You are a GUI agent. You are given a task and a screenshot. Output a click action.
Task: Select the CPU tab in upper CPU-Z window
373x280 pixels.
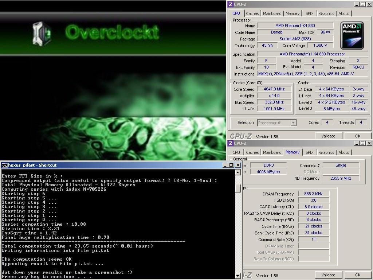(x=236, y=13)
